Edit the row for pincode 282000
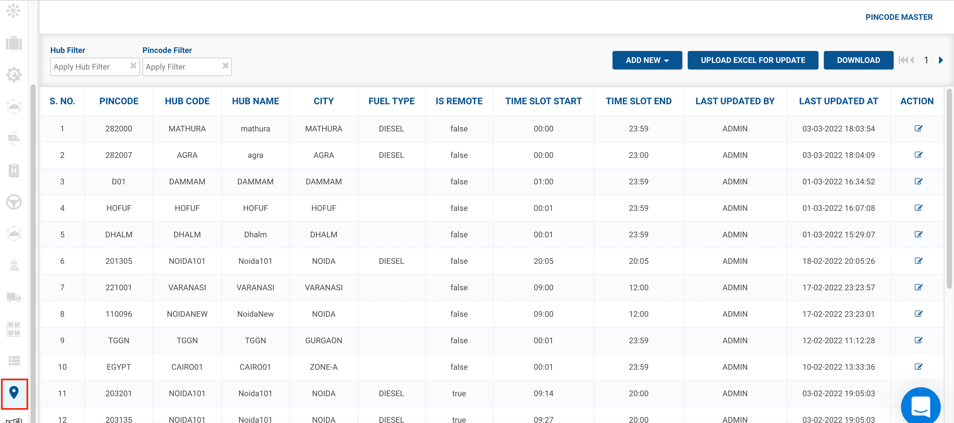Screen dimensions: 954x423 (x=918, y=128)
